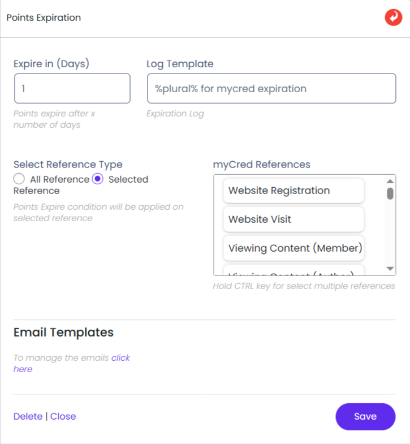Viewport: 410px width, 444px height.
Task: Pick Website Visit from myCred References
Action: click(x=294, y=219)
